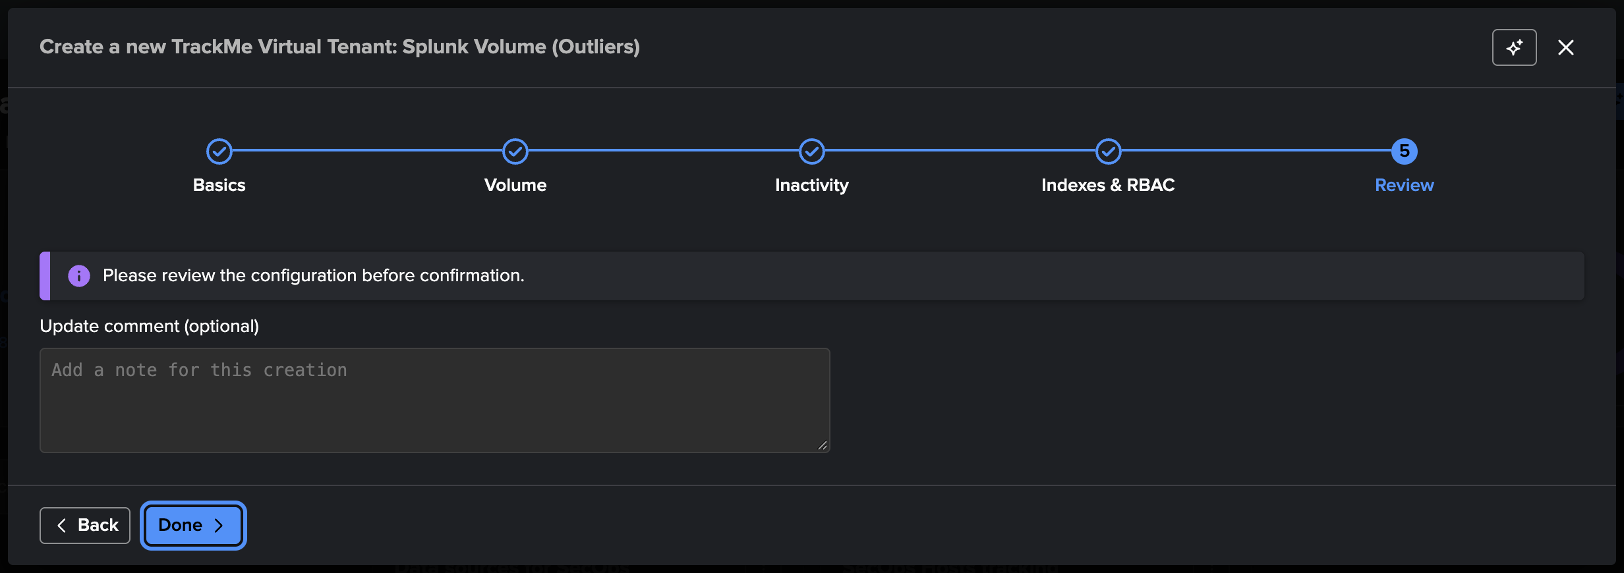Select the Indexes & RBAC step checkmark
1624x573 pixels.
coord(1109,151)
